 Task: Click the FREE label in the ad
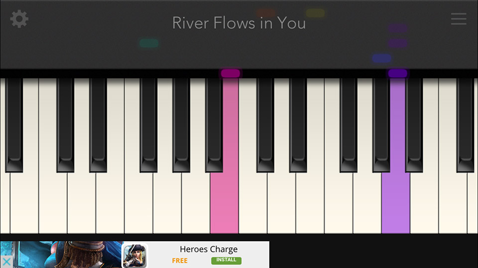180,261
